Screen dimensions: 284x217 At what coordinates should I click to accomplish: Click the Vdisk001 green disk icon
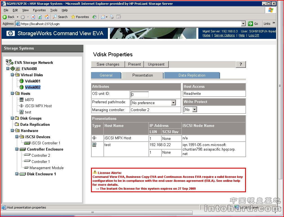click(x=21, y=81)
